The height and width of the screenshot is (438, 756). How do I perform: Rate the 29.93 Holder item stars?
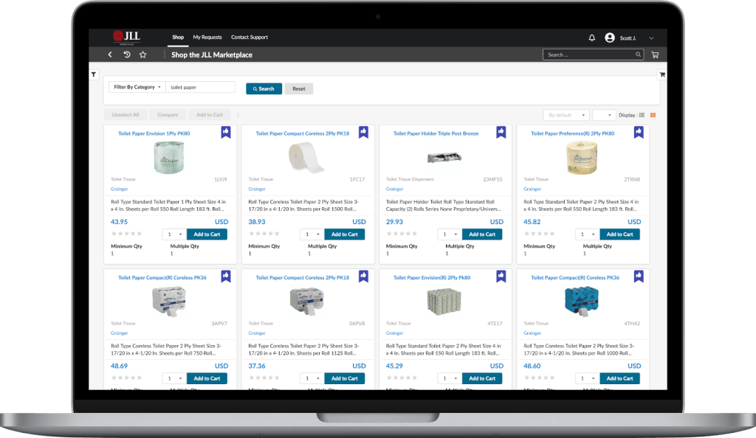click(402, 234)
